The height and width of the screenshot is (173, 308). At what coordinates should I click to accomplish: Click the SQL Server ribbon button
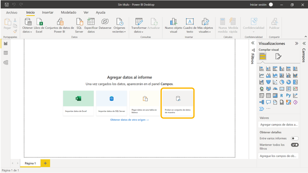(79, 26)
